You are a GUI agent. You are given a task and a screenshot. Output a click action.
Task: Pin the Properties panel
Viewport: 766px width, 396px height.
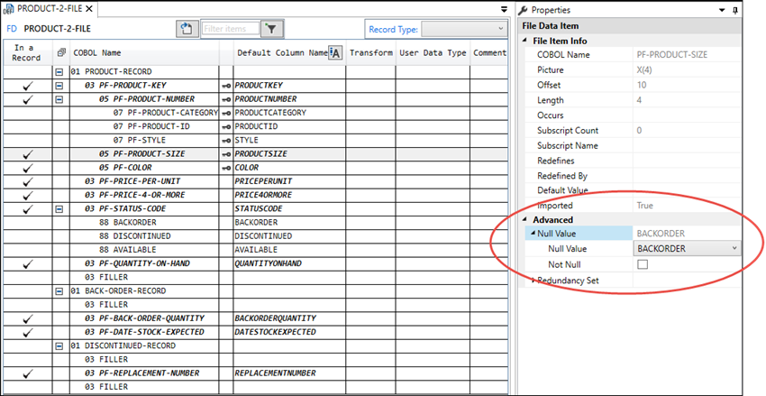736,9
